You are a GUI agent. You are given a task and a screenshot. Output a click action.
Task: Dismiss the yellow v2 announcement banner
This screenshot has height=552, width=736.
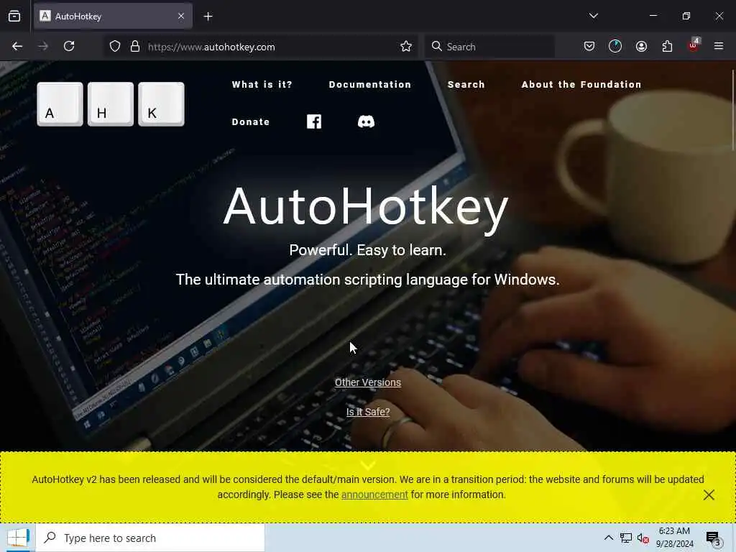(709, 494)
